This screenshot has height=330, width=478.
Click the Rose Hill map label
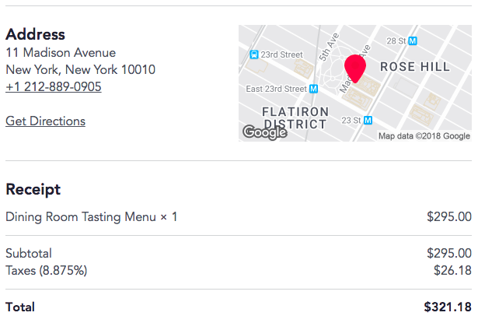[x=415, y=67]
